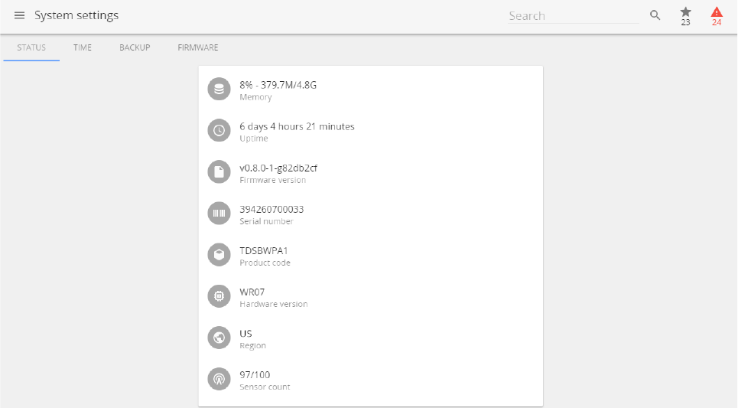Click the Product code box icon

pyautogui.click(x=219, y=255)
